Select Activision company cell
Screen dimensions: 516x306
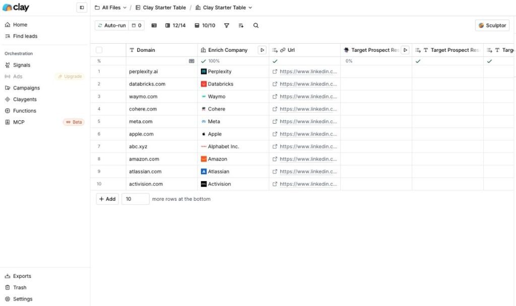pyautogui.click(x=233, y=184)
